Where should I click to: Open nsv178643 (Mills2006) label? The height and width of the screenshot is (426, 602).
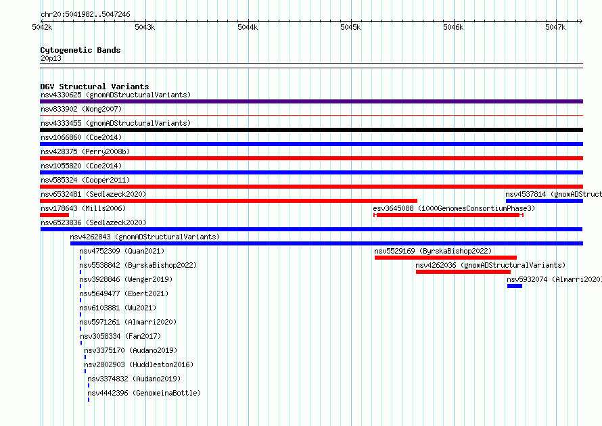click(83, 208)
